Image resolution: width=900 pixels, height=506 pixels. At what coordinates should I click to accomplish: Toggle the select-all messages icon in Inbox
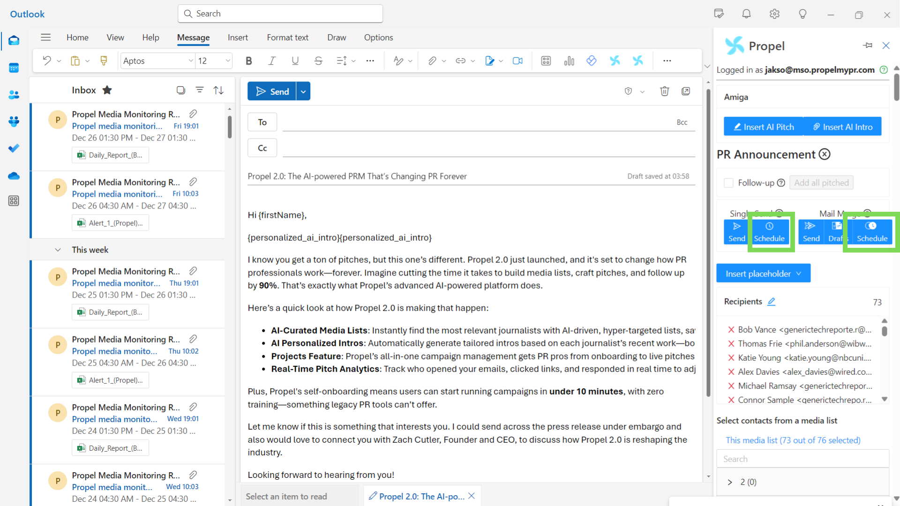coord(180,90)
